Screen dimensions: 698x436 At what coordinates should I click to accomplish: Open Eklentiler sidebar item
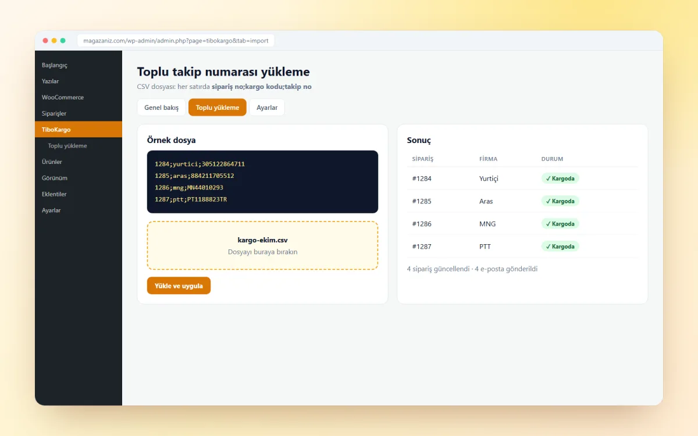pyautogui.click(x=79, y=194)
